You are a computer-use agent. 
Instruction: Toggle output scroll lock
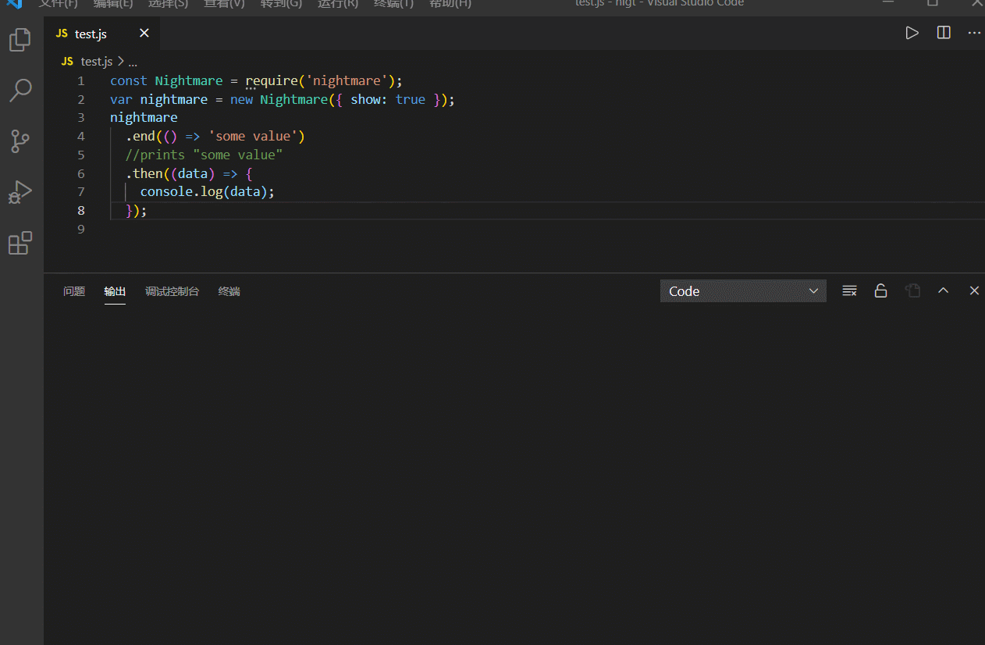point(880,290)
